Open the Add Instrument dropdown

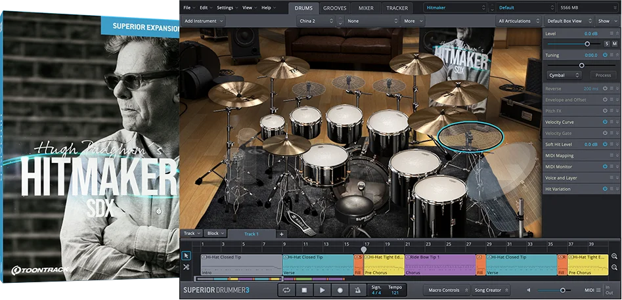tap(203, 21)
